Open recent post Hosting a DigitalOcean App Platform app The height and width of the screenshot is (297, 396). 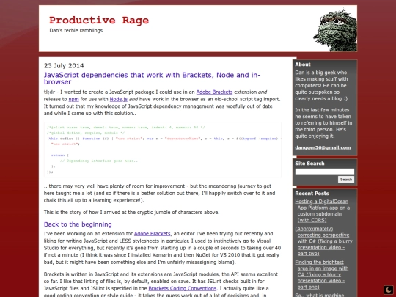pos(323,210)
